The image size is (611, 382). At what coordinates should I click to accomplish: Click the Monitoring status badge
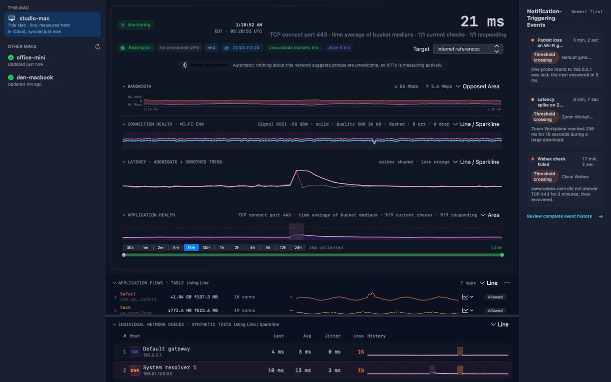(x=135, y=24)
